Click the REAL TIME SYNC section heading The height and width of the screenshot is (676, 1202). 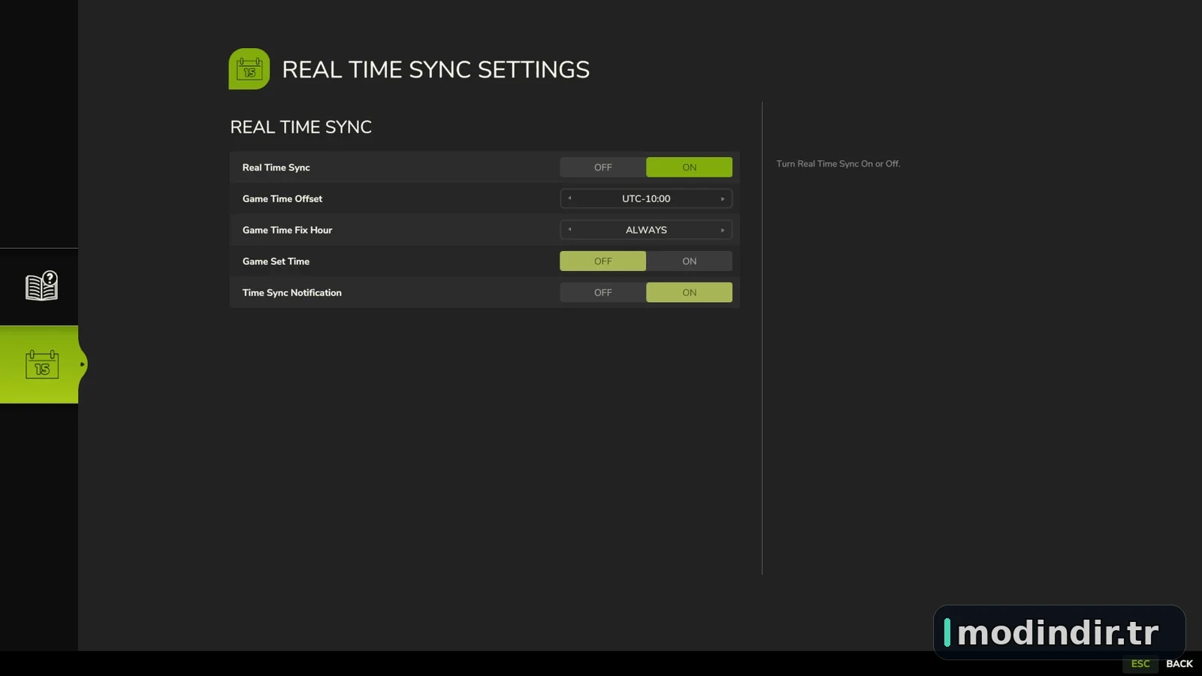[x=300, y=127]
